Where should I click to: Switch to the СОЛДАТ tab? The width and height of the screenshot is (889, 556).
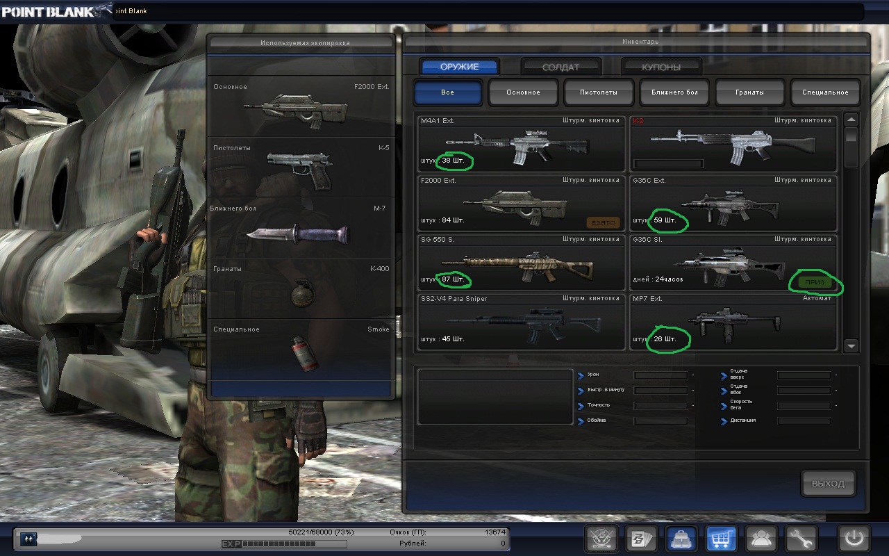[560, 67]
